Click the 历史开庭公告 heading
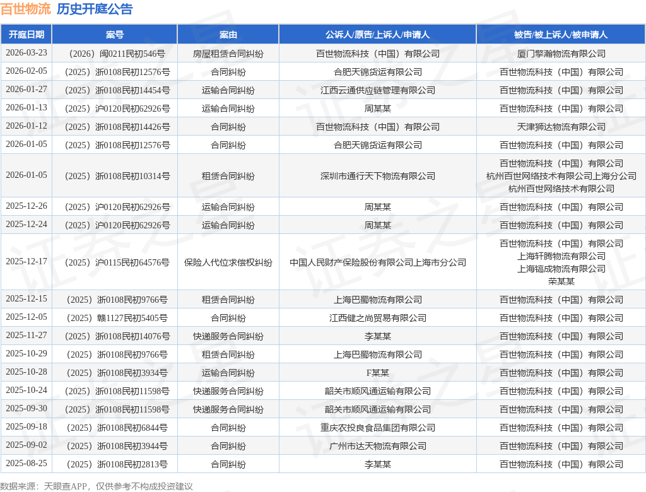Screen dimensions: 646x492 point(95,9)
